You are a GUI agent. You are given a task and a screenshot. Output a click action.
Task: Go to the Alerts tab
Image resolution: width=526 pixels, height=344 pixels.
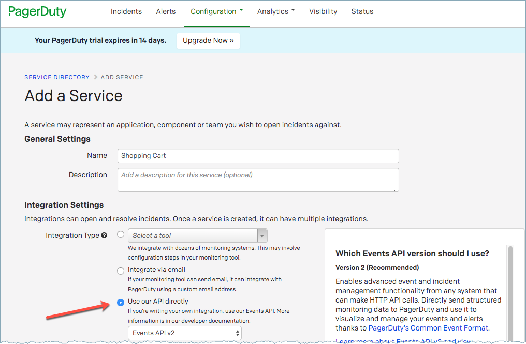(166, 11)
